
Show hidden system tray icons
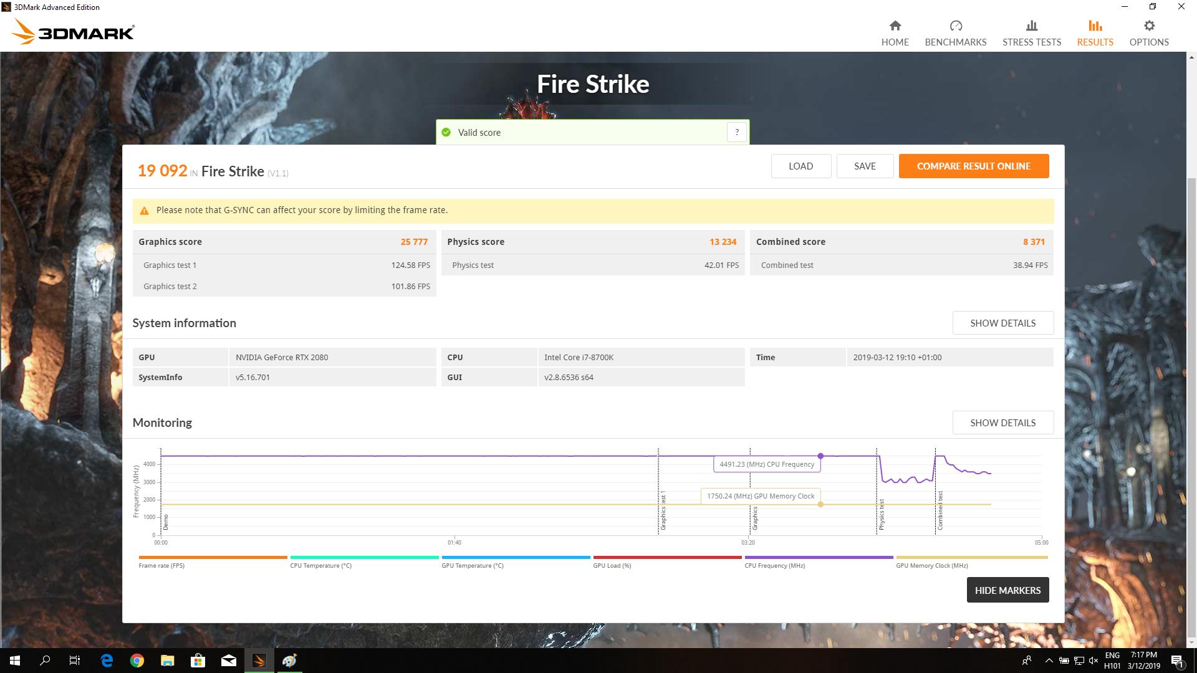1049,661
